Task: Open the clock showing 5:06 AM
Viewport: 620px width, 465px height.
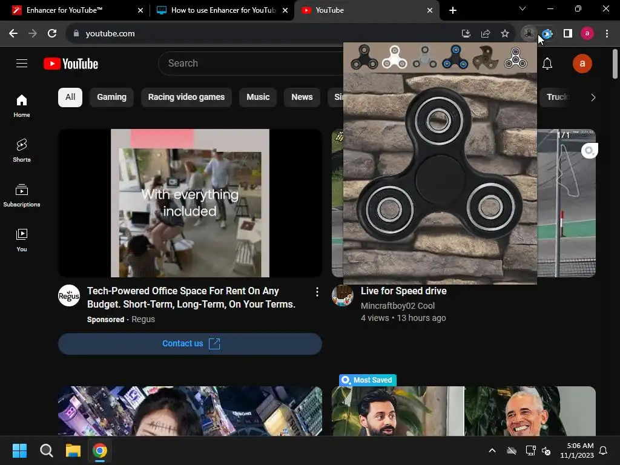Action: (x=577, y=450)
